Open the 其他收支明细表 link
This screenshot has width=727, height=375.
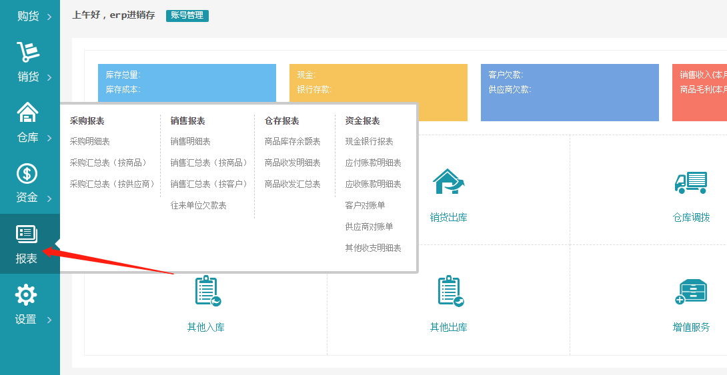coord(373,248)
